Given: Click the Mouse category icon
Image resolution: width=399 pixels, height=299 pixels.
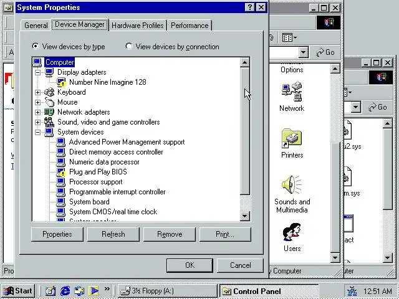Looking at the screenshot, I should [49, 102].
